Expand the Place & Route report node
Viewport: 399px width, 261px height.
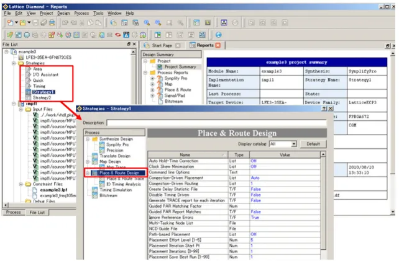click(152, 90)
